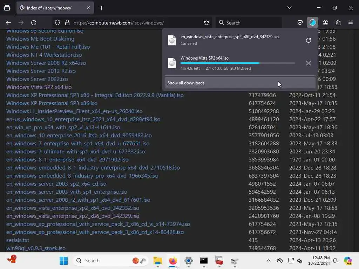Open en_windows_embedded_8_industry_pro iso link
359x269 pixels.
pos(82,176)
